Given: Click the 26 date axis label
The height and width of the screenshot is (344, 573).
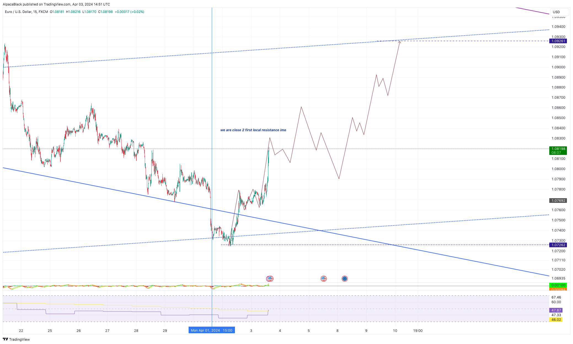Looking at the screenshot, I should pos(79,330).
